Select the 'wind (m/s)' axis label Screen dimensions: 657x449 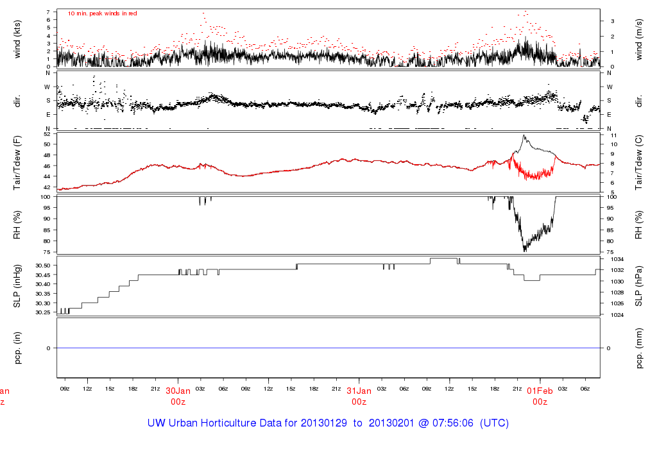point(638,39)
